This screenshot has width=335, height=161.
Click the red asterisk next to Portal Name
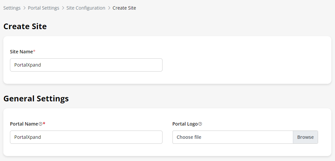click(x=44, y=124)
